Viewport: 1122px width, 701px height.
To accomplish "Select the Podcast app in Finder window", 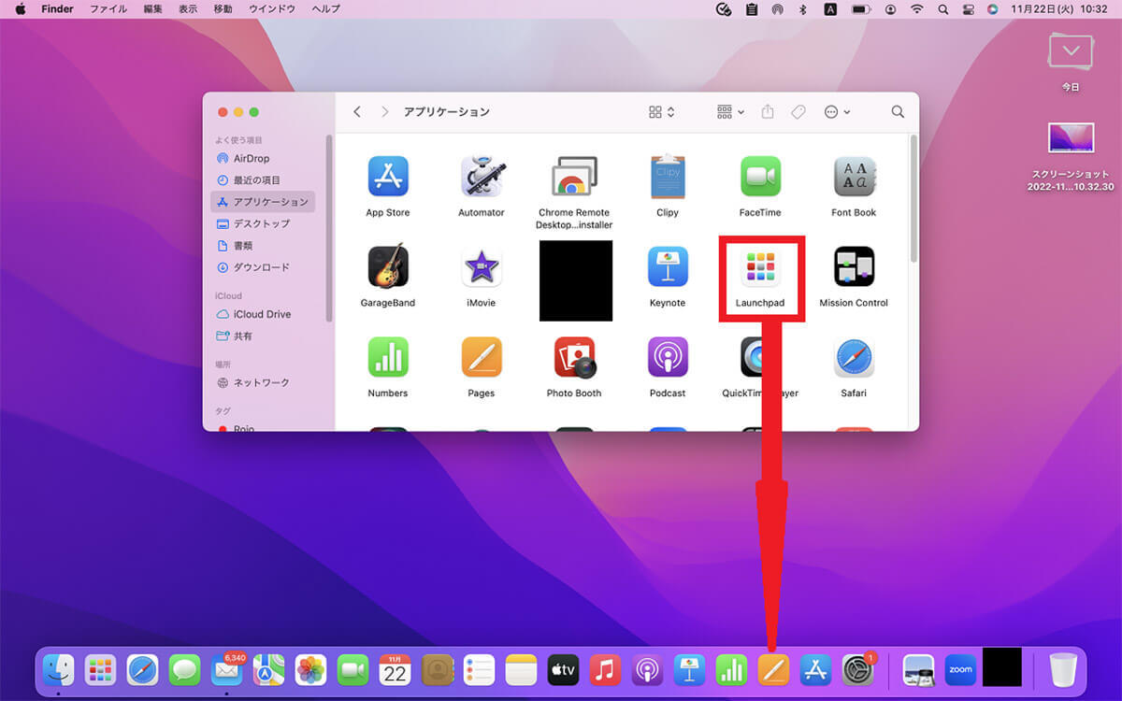I will (668, 357).
